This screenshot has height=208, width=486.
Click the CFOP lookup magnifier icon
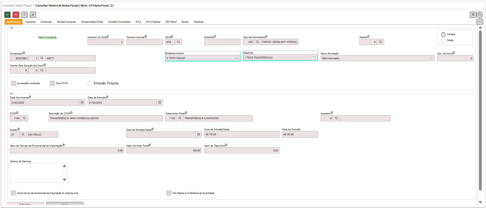(24, 118)
